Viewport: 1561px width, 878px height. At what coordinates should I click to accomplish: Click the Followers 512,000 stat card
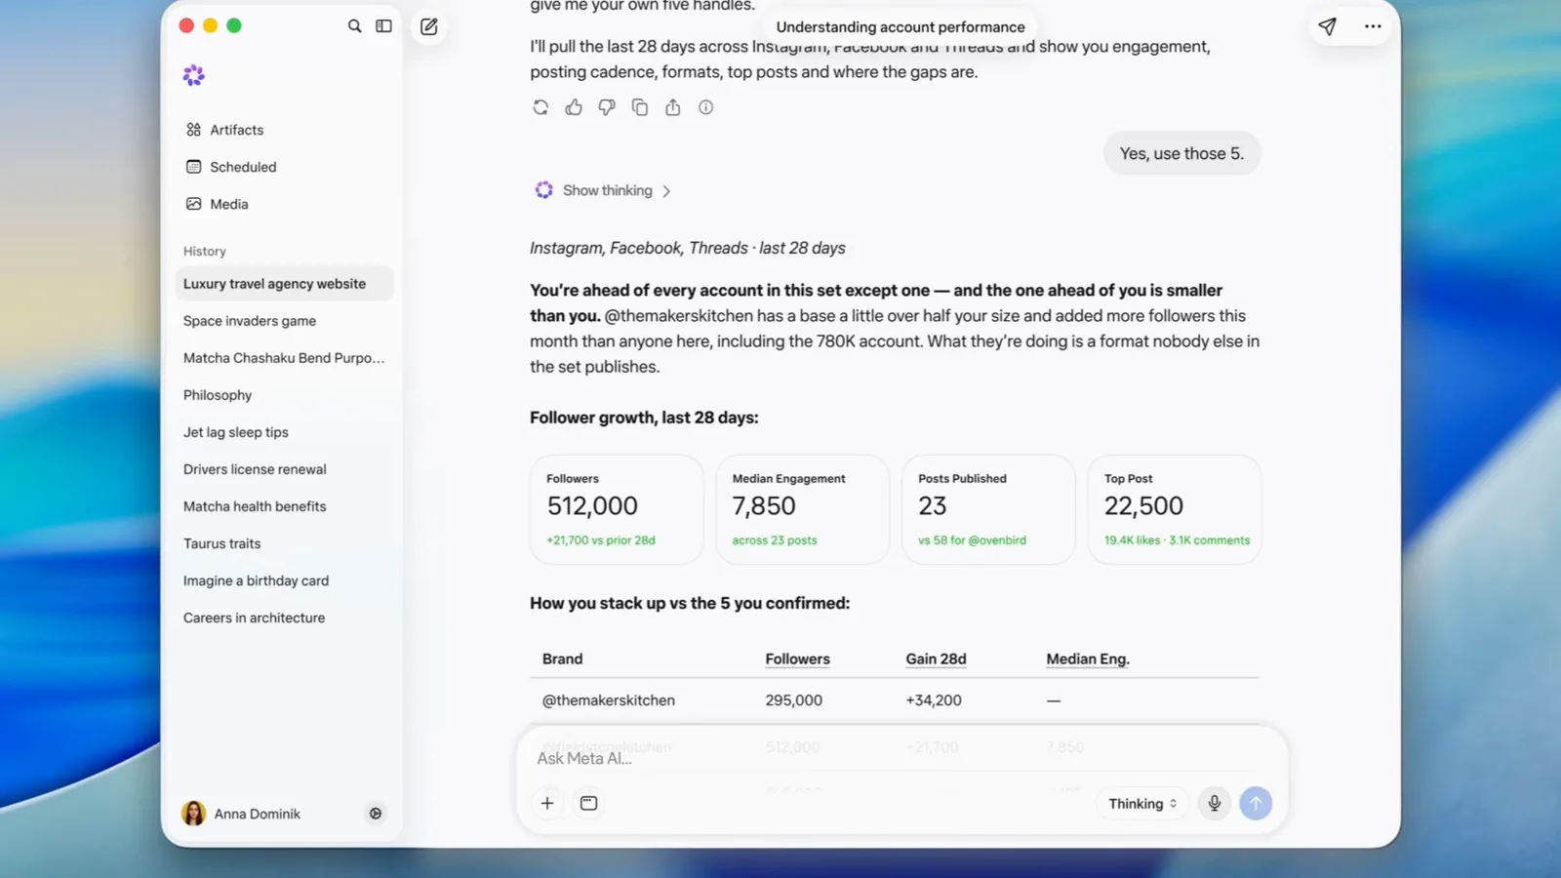pos(617,509)
